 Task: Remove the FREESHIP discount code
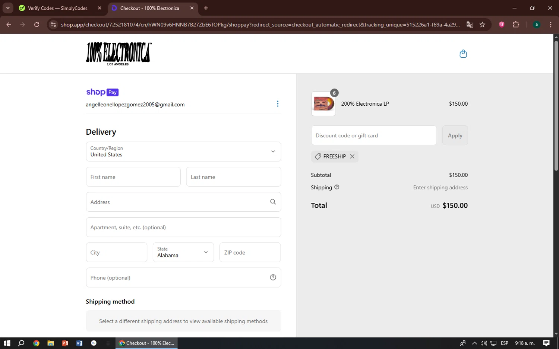click(x=352, y=157)
